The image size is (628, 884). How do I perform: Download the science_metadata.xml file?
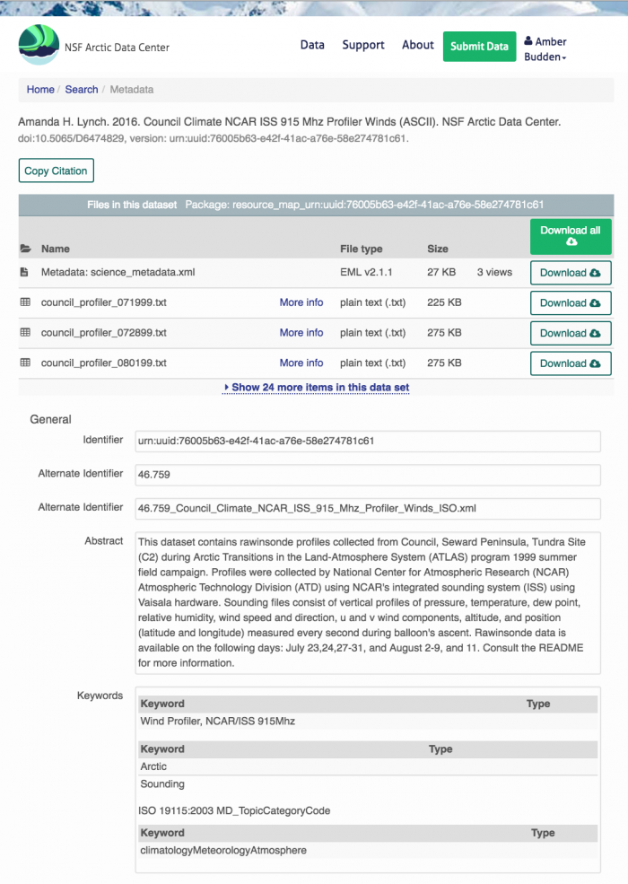click(570, 273)
